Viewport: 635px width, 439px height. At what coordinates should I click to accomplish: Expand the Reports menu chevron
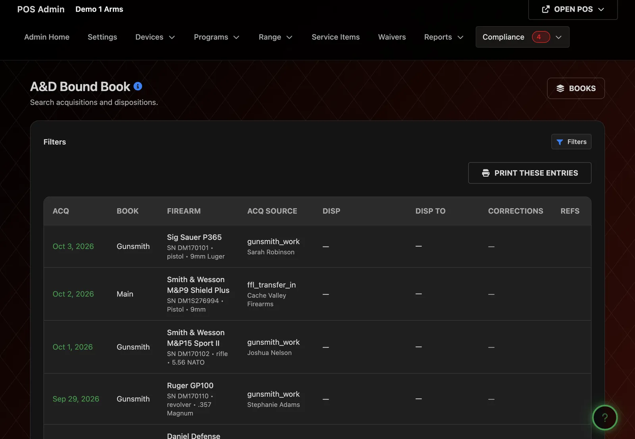(x=460, y=37)
